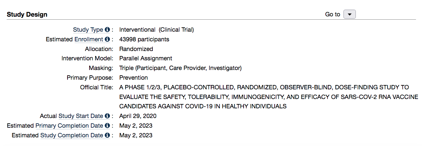Image resolution: width=422 pixels, height=146 pixels.
Task: Click the Study Start Date link
Action: (x=81, y=116)
